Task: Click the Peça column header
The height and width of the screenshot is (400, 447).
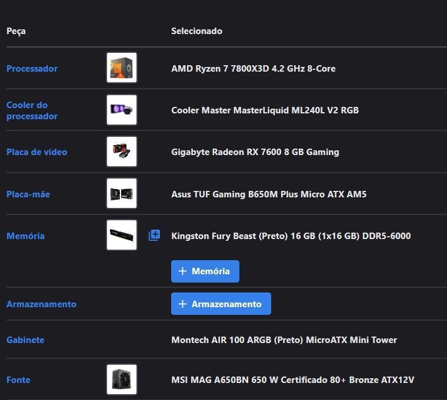Action: click(16, 31)
